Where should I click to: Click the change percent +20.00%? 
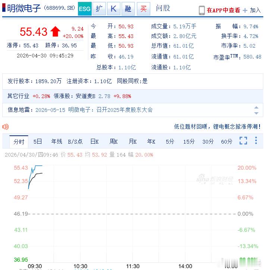coord(73,36)
